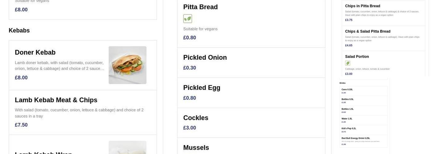Click the vegan leaf icon under Salad Portion
Viewport: 431px width, 154px height.
(x=348, y=63)
